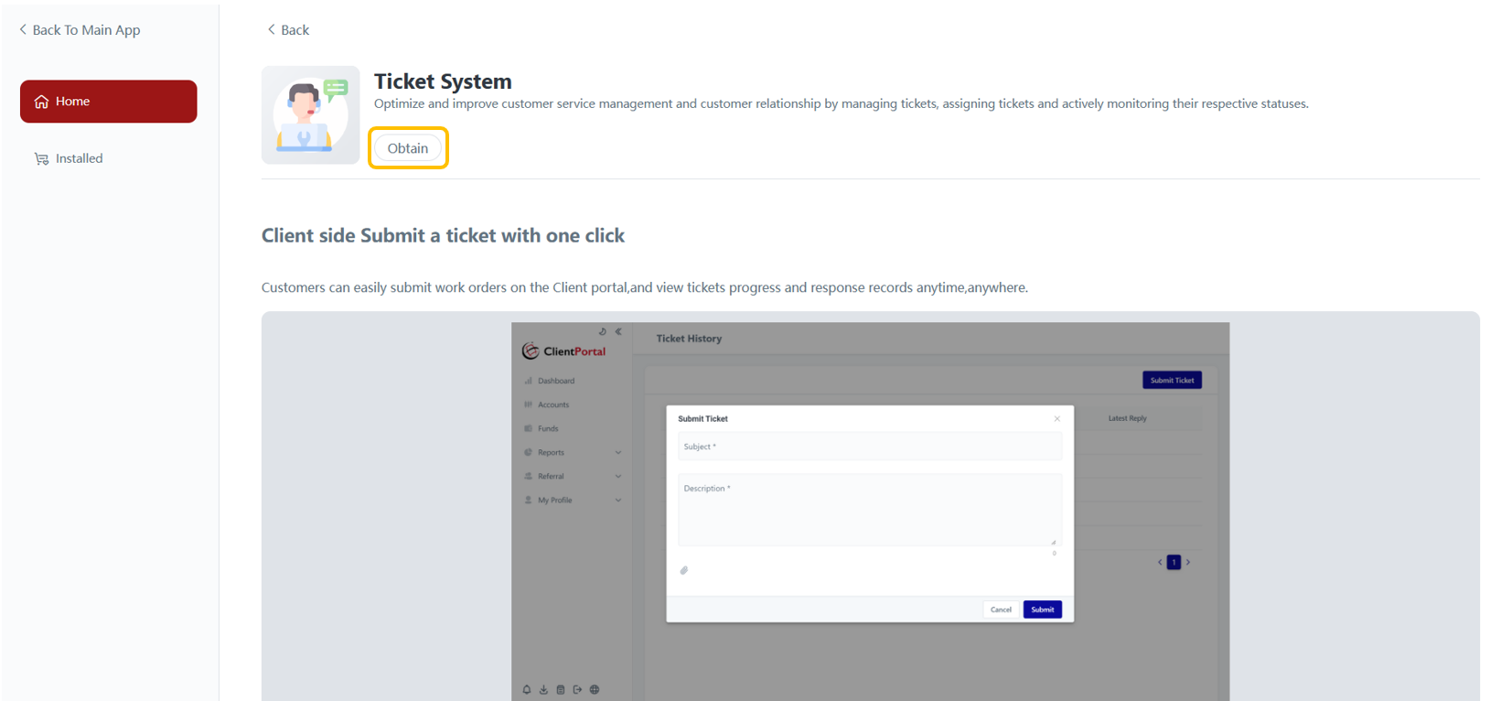Click the blue Submit button in dialog
Image resolution: width=1501 pixels, height=701 pixels.
pos(1042,609)
